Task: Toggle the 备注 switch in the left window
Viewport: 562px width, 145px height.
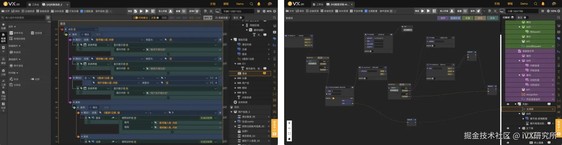Action: point(241,17)
